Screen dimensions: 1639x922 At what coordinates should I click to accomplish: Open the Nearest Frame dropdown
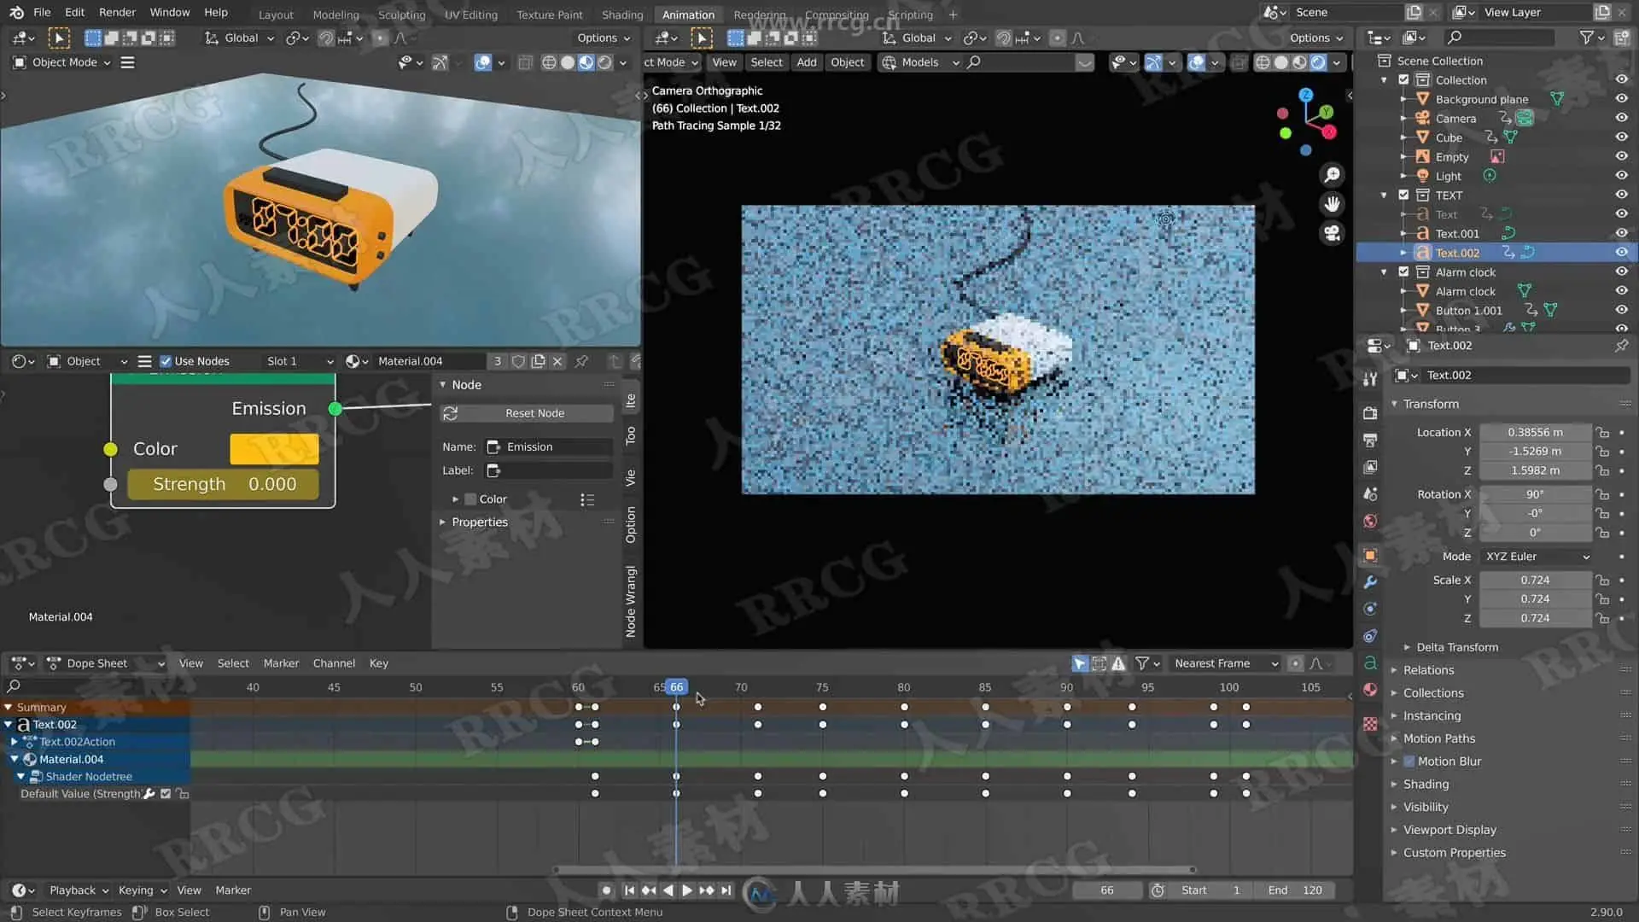click(1225, 663)
